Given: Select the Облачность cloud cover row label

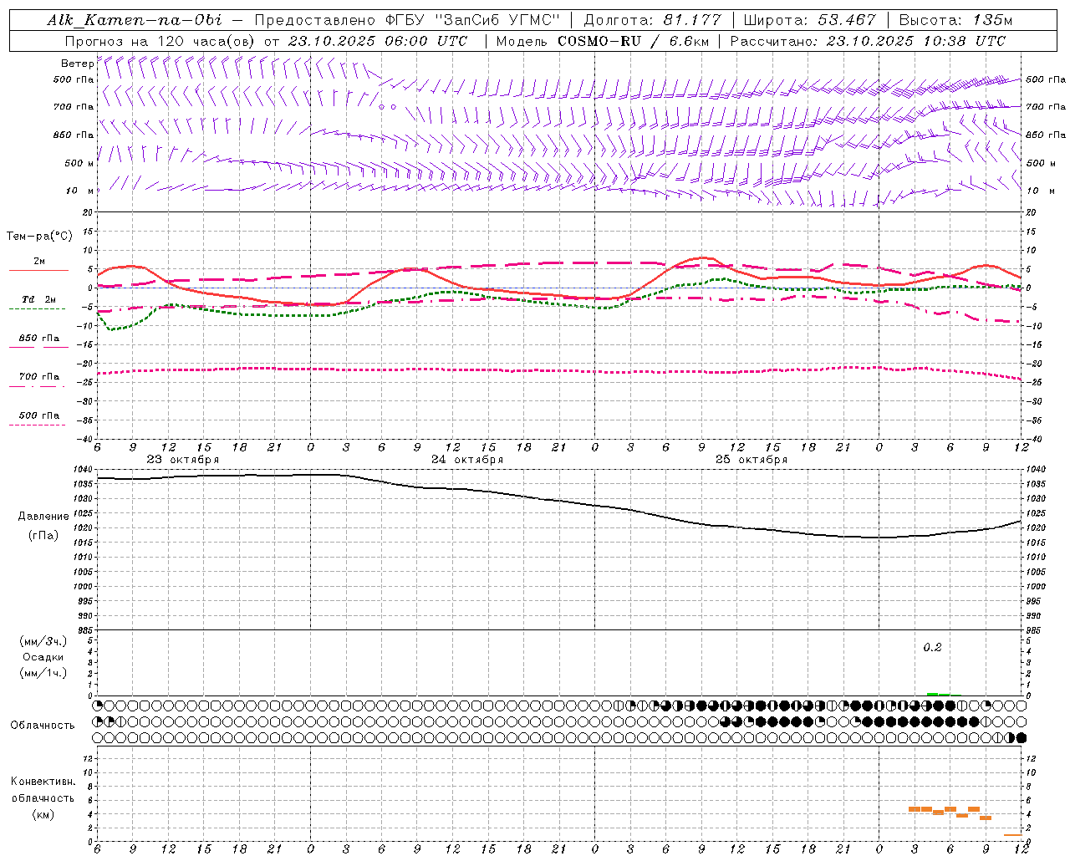Looking at the screenshot, I should click(x=43, y=725).
